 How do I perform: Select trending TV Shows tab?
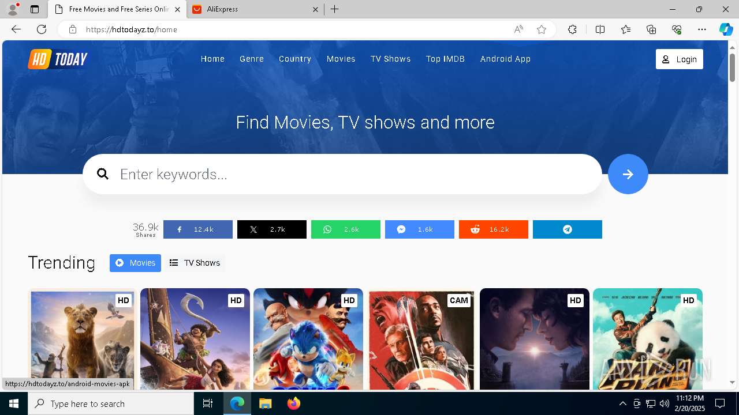tap(195, 263)
